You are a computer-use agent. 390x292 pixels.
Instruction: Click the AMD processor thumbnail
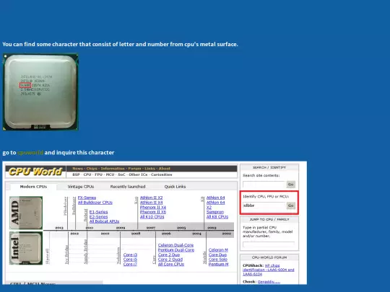[26, 213]
